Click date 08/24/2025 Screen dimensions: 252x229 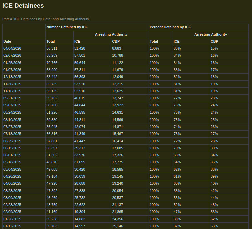[12, 112]
